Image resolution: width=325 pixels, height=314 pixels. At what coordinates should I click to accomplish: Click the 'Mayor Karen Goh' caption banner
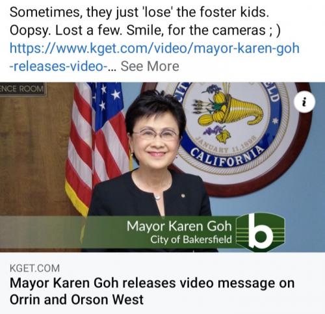point(179,226)
